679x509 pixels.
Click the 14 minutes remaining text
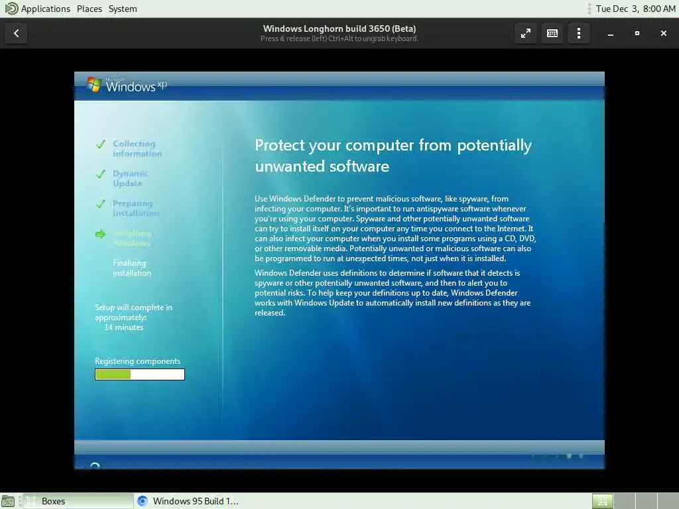[123, 327]
